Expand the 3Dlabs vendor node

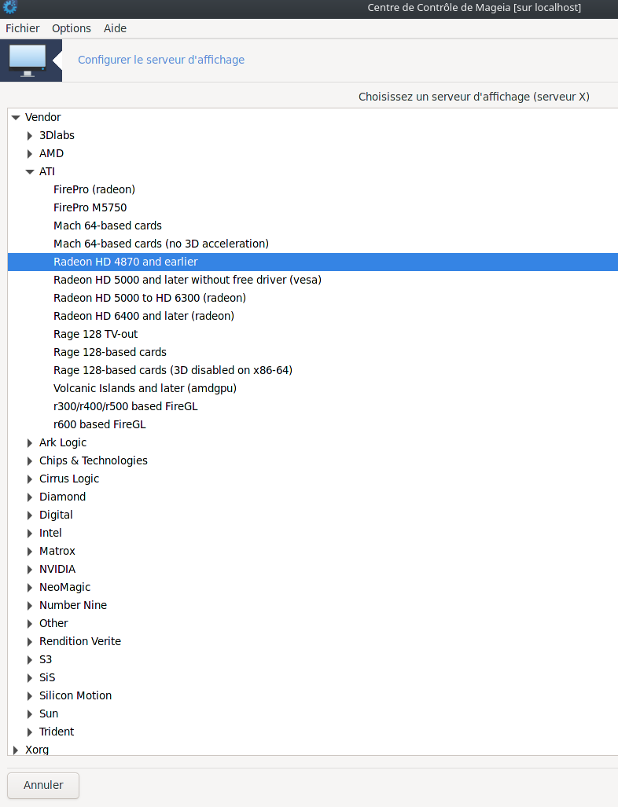[x=29, y=135]
